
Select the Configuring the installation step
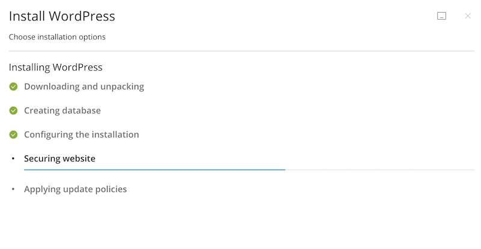(81, 134)
